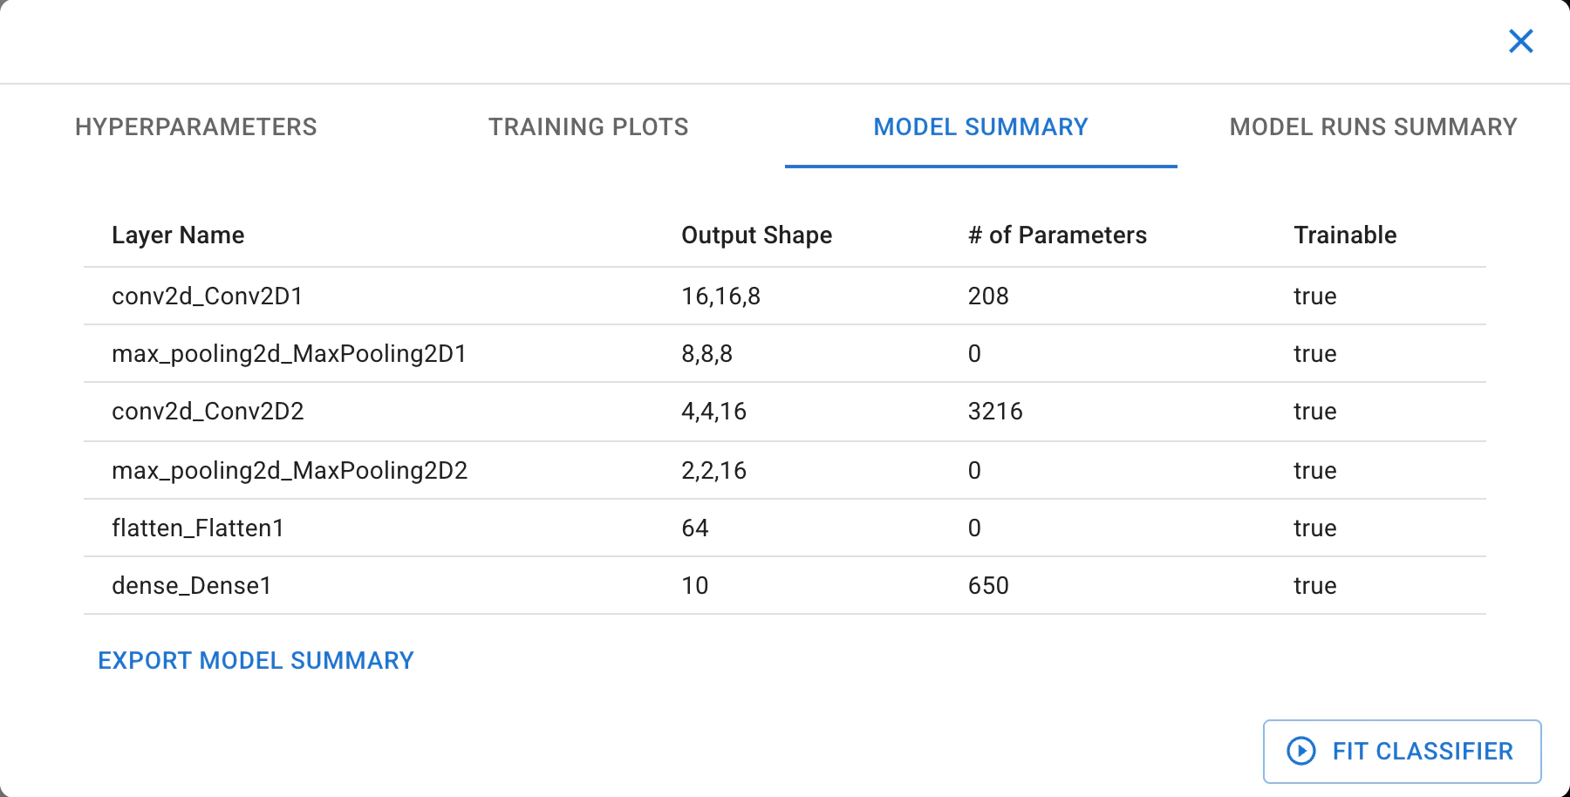
Task: Click parameter count 208
Action: (x=988, y=296)
